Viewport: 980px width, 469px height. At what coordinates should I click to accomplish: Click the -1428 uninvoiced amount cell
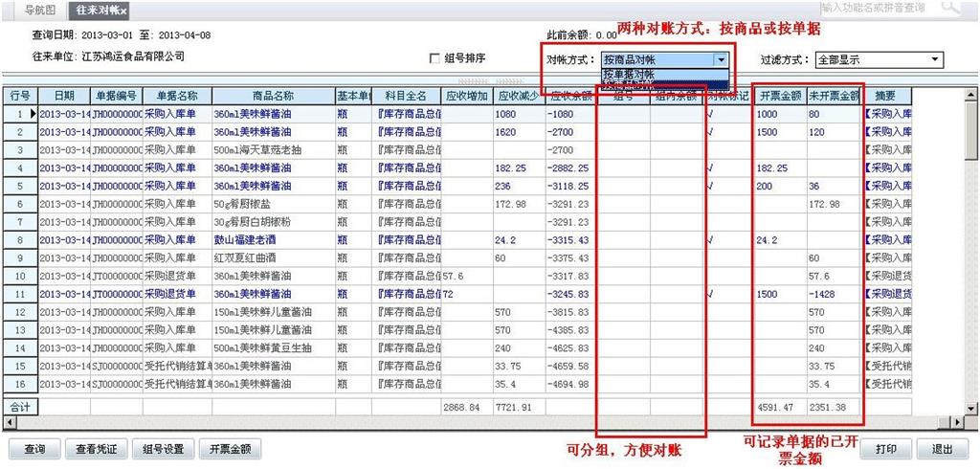pos(835,294)
